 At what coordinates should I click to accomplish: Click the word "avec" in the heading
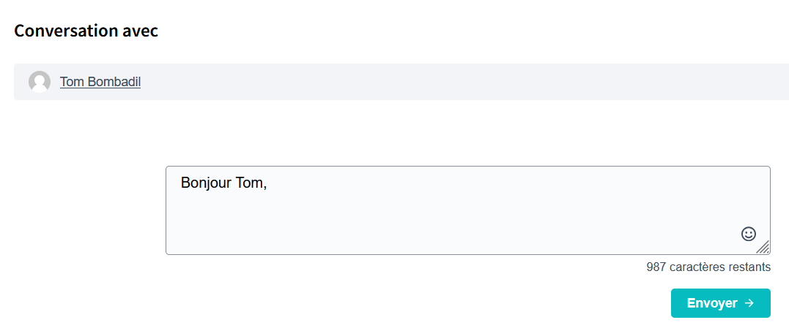[140, 31]
